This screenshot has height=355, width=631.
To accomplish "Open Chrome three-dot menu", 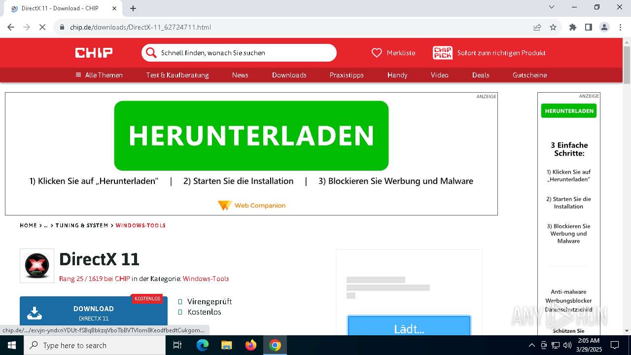I will (620, 27).
